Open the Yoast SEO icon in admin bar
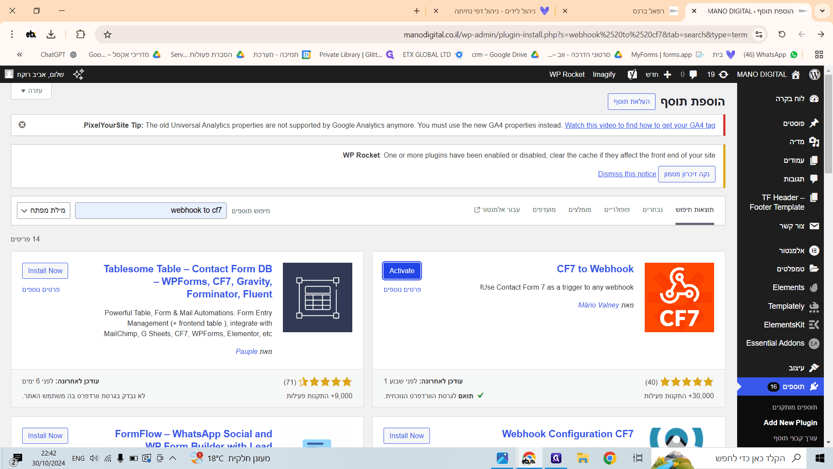 click(x=632, y=74)
